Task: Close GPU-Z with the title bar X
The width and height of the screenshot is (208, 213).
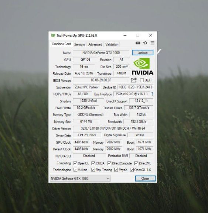Action: pos(150,35)
